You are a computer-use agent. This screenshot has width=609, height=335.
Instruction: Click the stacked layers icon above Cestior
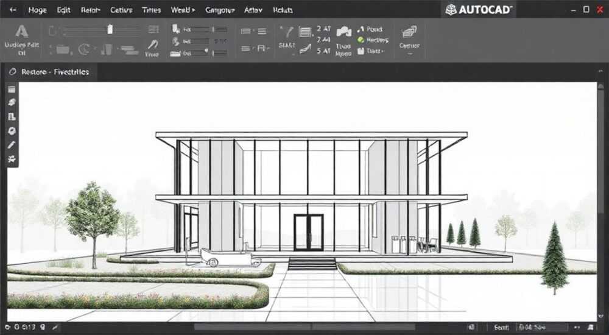coord(409,32)
